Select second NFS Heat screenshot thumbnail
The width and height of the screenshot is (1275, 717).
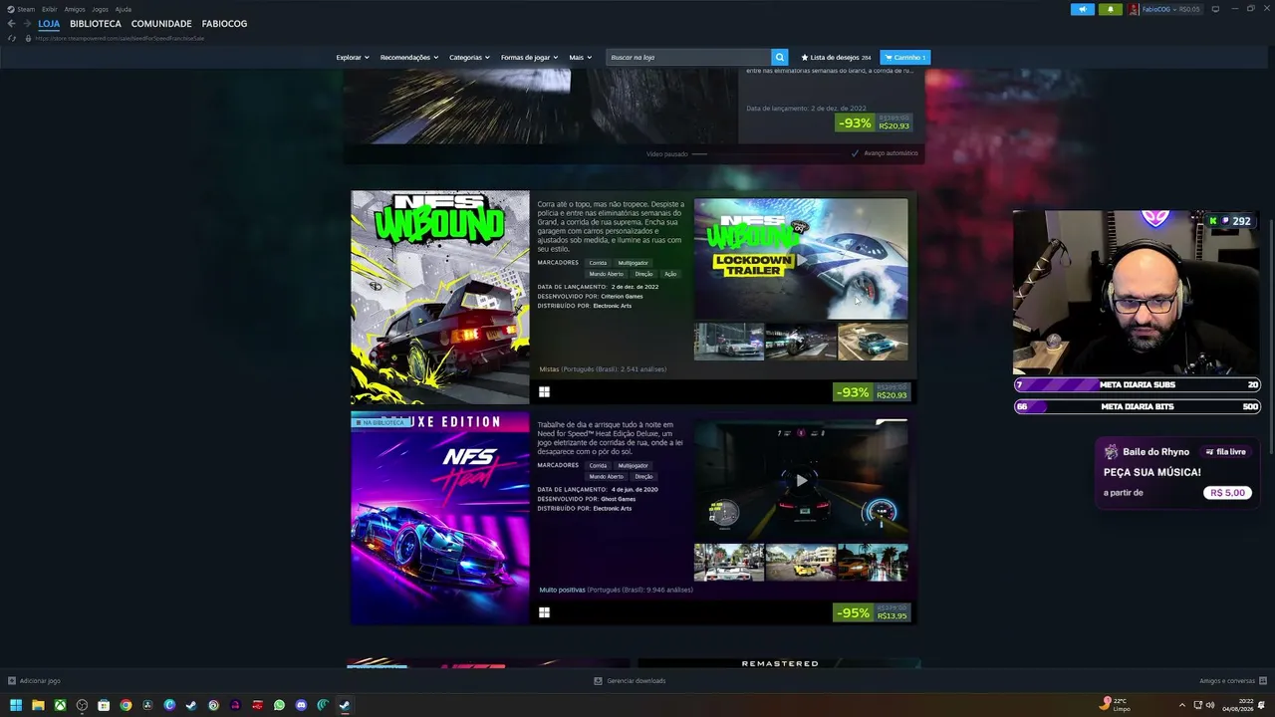point(801,562)
